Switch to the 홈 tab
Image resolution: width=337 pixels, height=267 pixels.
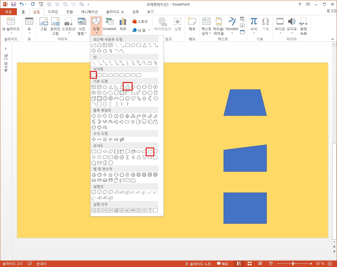click(x=23, y=12)
